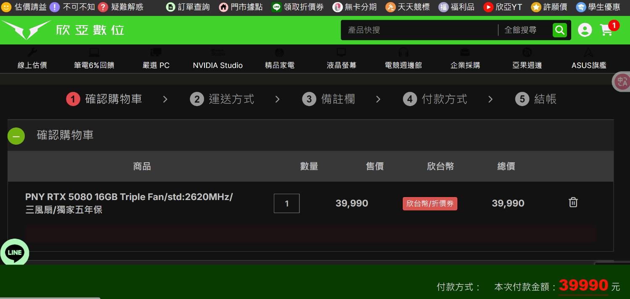Click the 售價 column header
The image size is (630, 299).
pyautogui.click(x=375, y=166)
